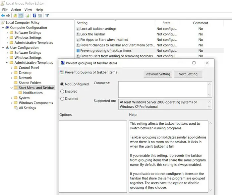The height and width of the screenshot is (195, 232).
Task: Click the Export List toolbar icon
Action: pos(28,16)
